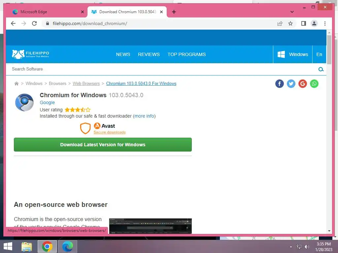Screen dimensions: 338x253
Task: Click the scrollbar up arrow
Action: click(329, 33)
